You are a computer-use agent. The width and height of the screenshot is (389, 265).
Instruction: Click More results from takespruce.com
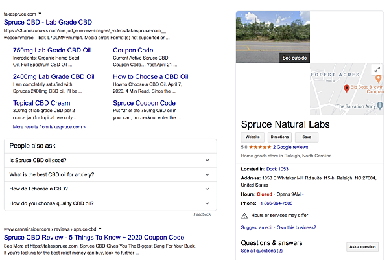click(49, 127)
